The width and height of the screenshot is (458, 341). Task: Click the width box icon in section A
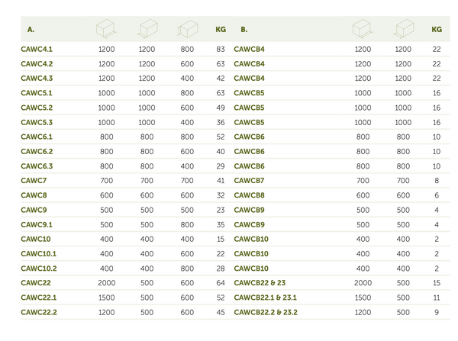click(106, 29)
